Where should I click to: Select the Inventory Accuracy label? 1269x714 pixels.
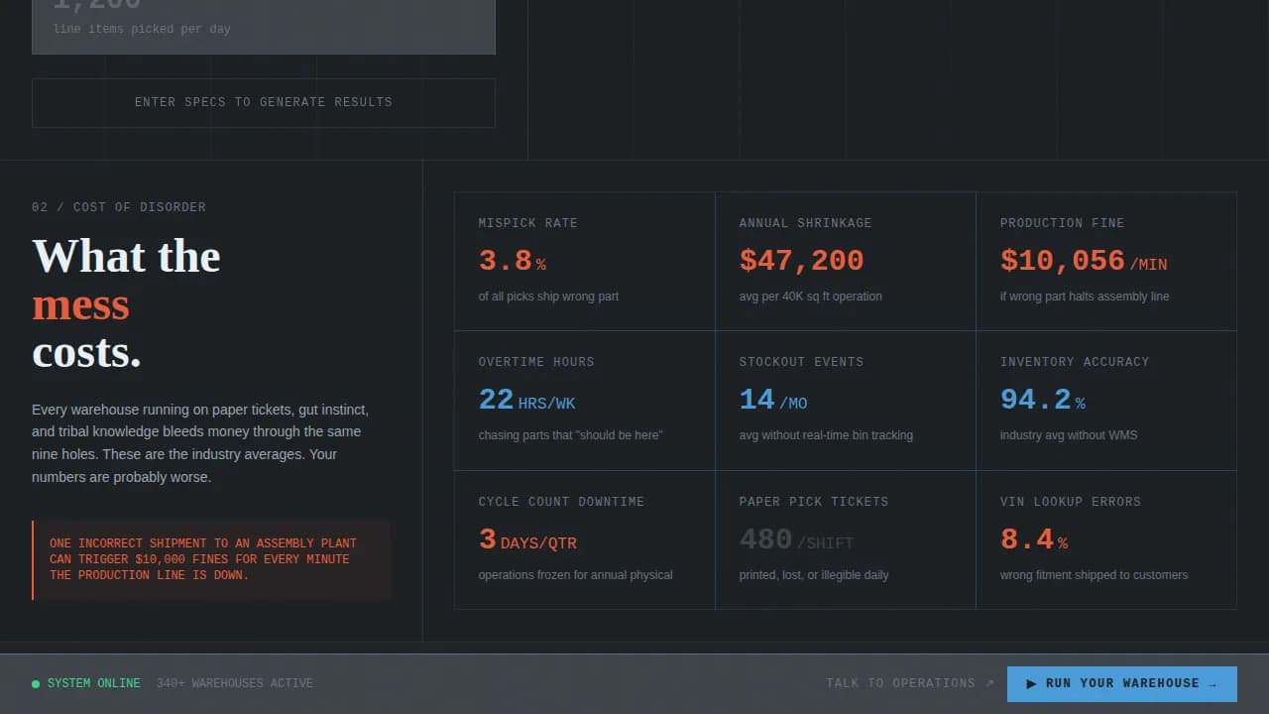[1075, 362]
